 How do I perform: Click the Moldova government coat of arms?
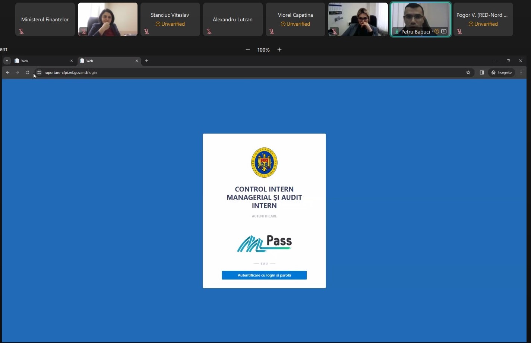[264, 162]
